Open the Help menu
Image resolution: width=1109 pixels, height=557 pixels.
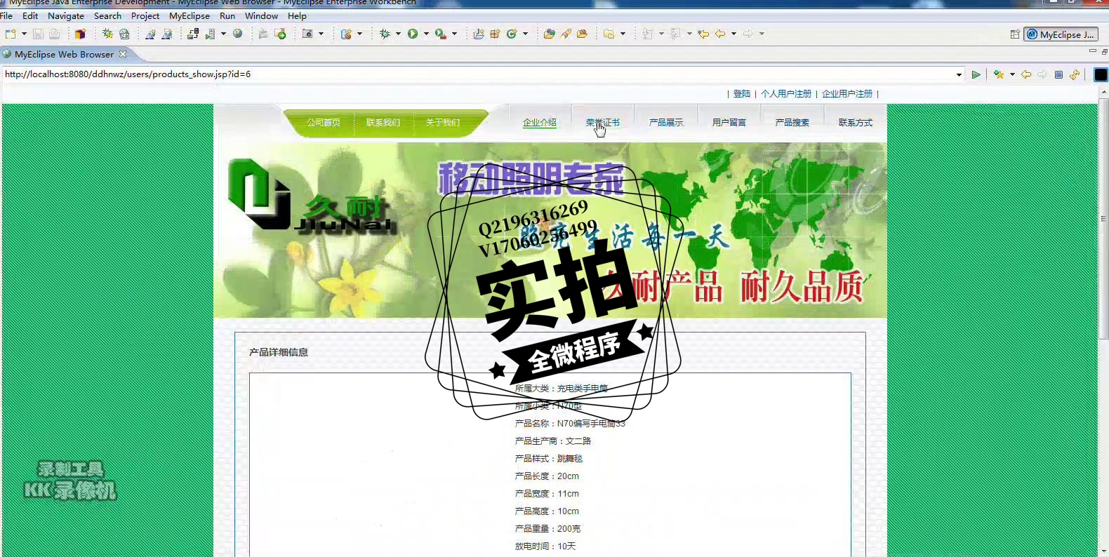297,15
